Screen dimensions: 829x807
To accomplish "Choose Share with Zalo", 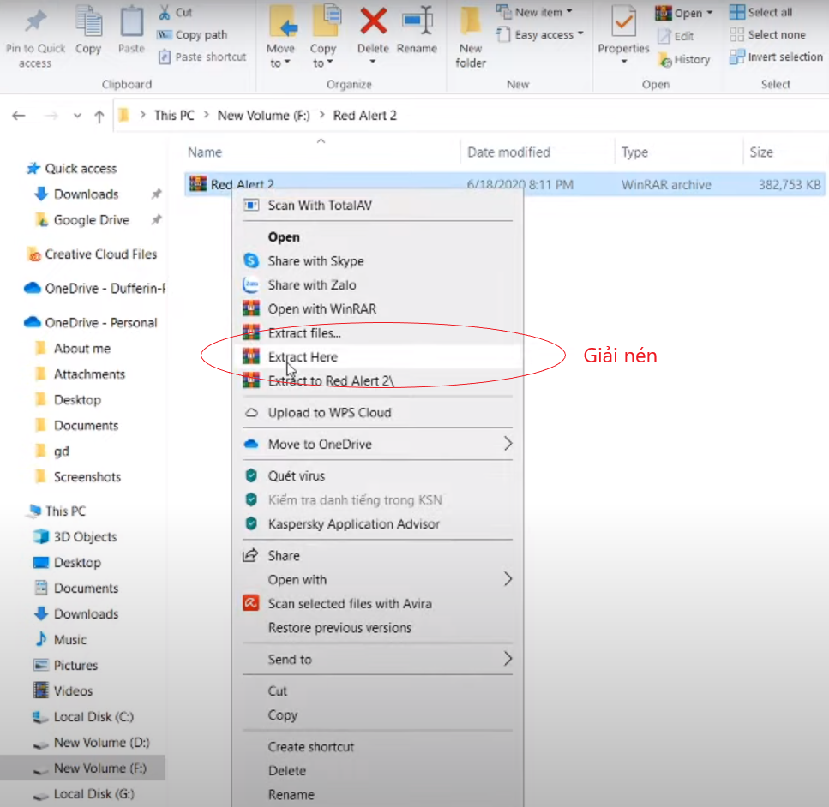I will click(377, 285).
